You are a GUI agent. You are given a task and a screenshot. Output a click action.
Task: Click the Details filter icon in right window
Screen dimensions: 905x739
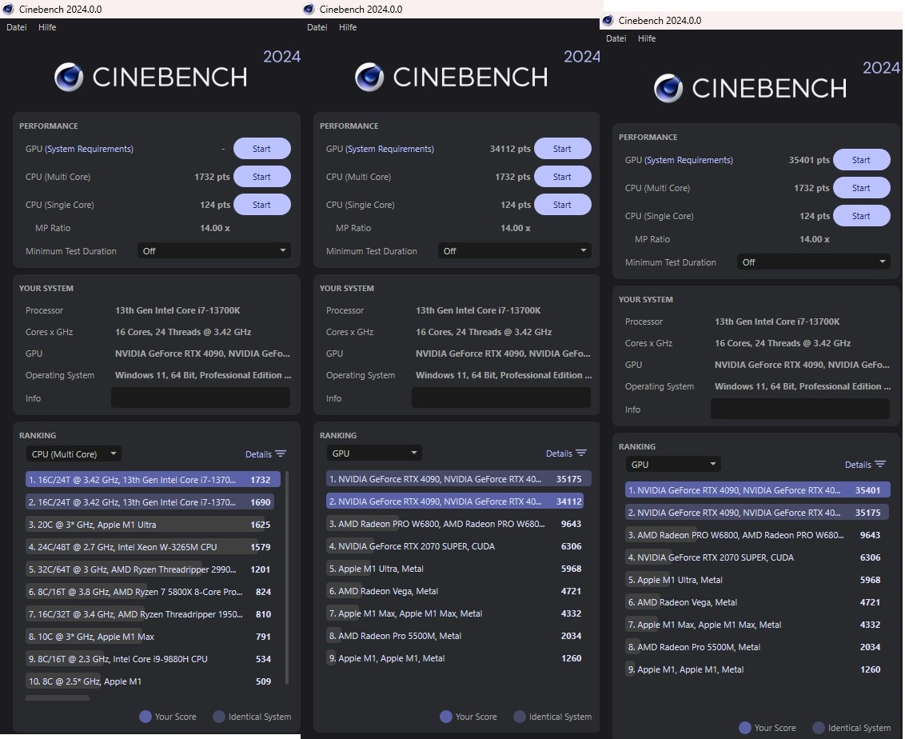pyautogui.click(x=881, y=464)
